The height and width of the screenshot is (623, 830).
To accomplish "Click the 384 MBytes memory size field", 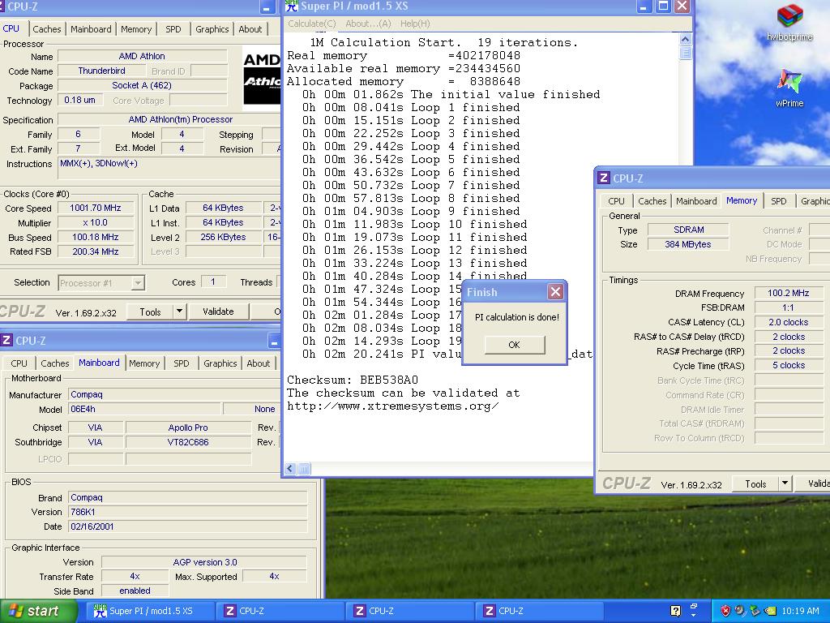I will click(688, 245).
